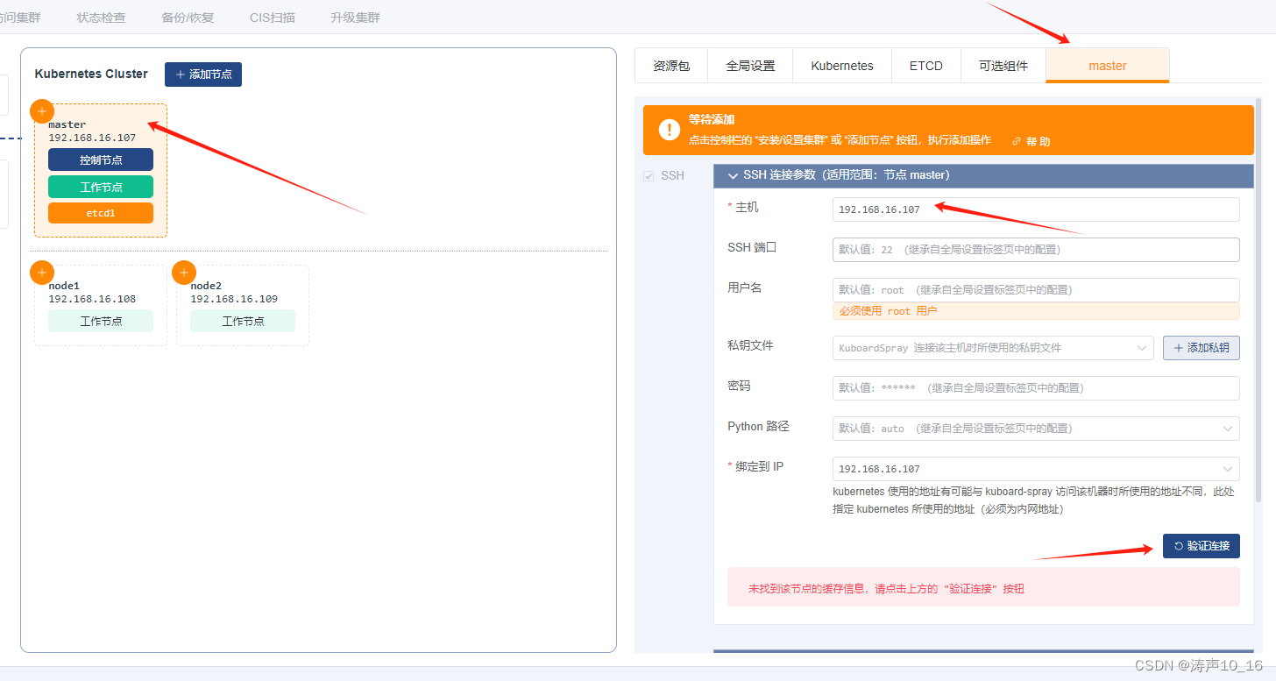Click the 用户名 input field
Image resolution: width=1276 pixels, height=681 pixels.
1036,290
